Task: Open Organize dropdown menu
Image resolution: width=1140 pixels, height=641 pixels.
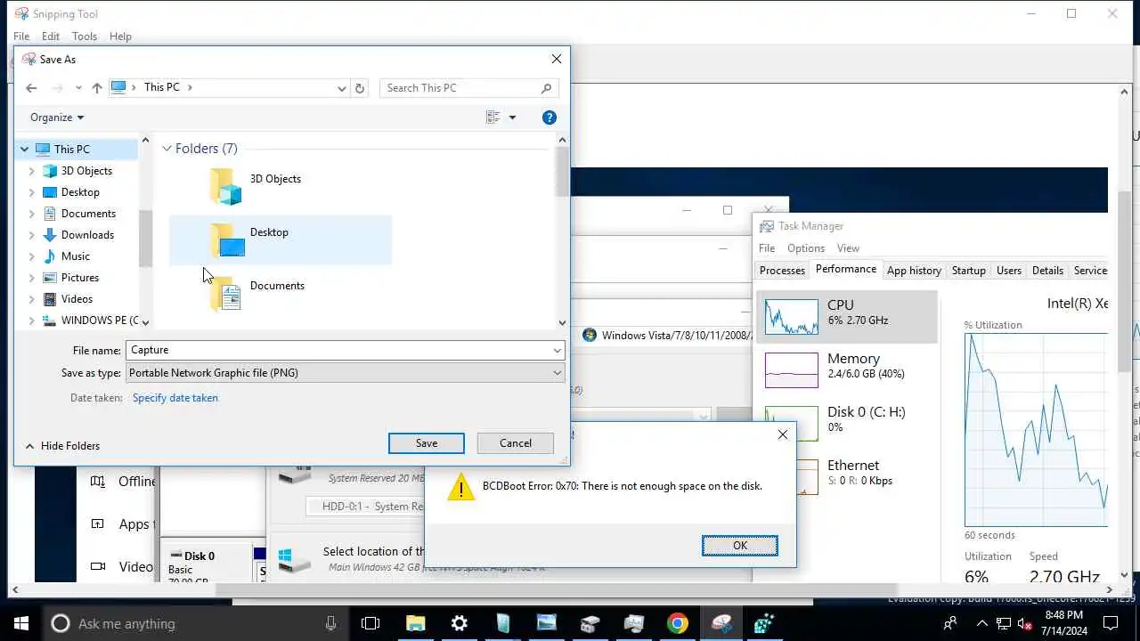Action: click(x=57, y=118)
